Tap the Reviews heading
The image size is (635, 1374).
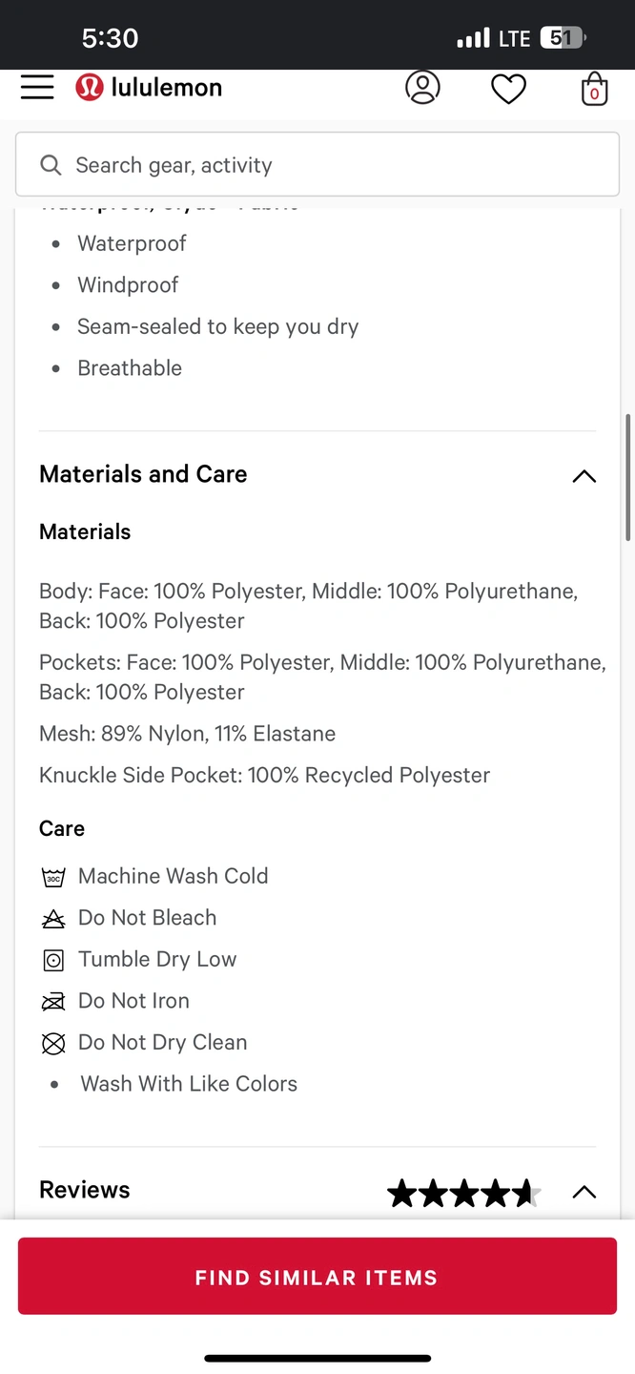pyautogui.click(x=85, y=1190)
